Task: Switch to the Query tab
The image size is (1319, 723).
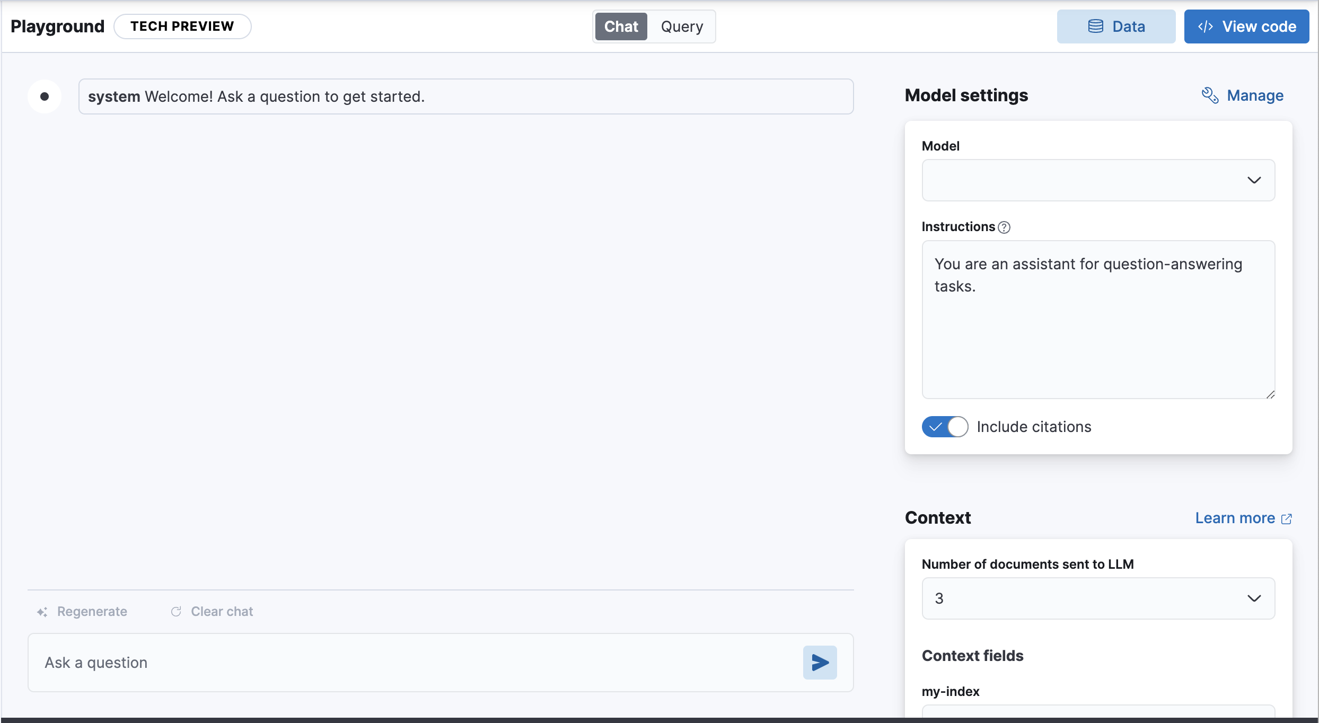Action: pos(682,26)
